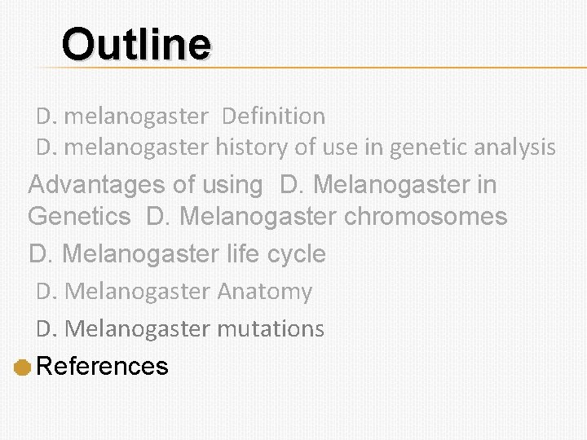
Task: Select the Outline slide title
Action: tap(136, 44)
